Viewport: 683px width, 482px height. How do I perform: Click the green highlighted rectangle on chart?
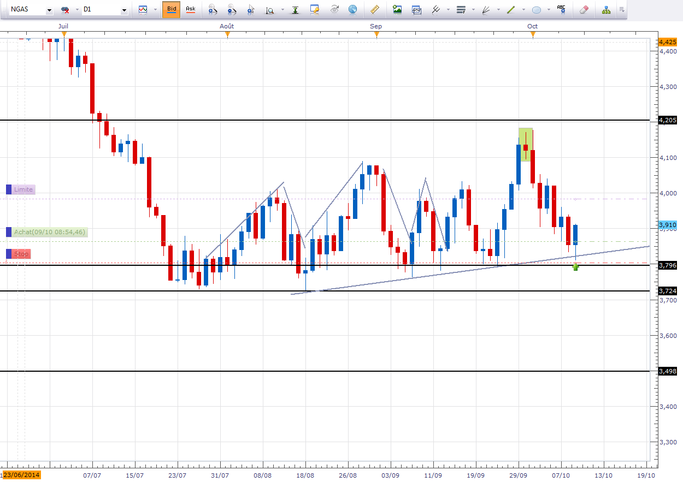[526, 145]
